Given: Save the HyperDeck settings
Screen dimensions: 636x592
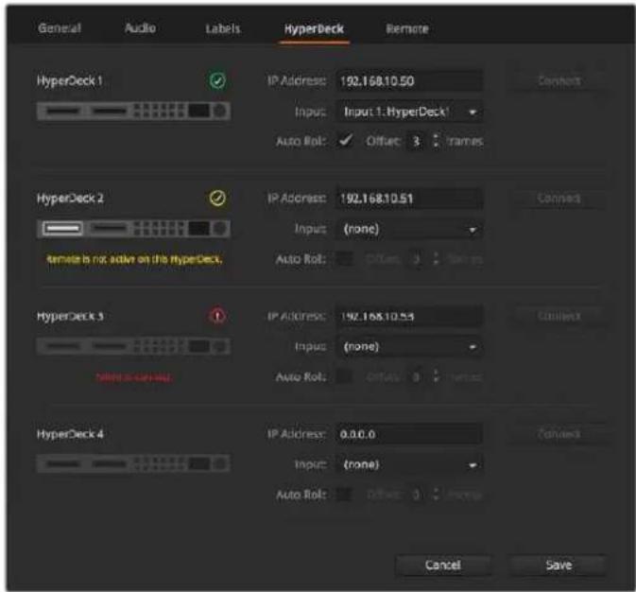Looking at the screenshot, I should pyautogui.click(x=559, y=565).
